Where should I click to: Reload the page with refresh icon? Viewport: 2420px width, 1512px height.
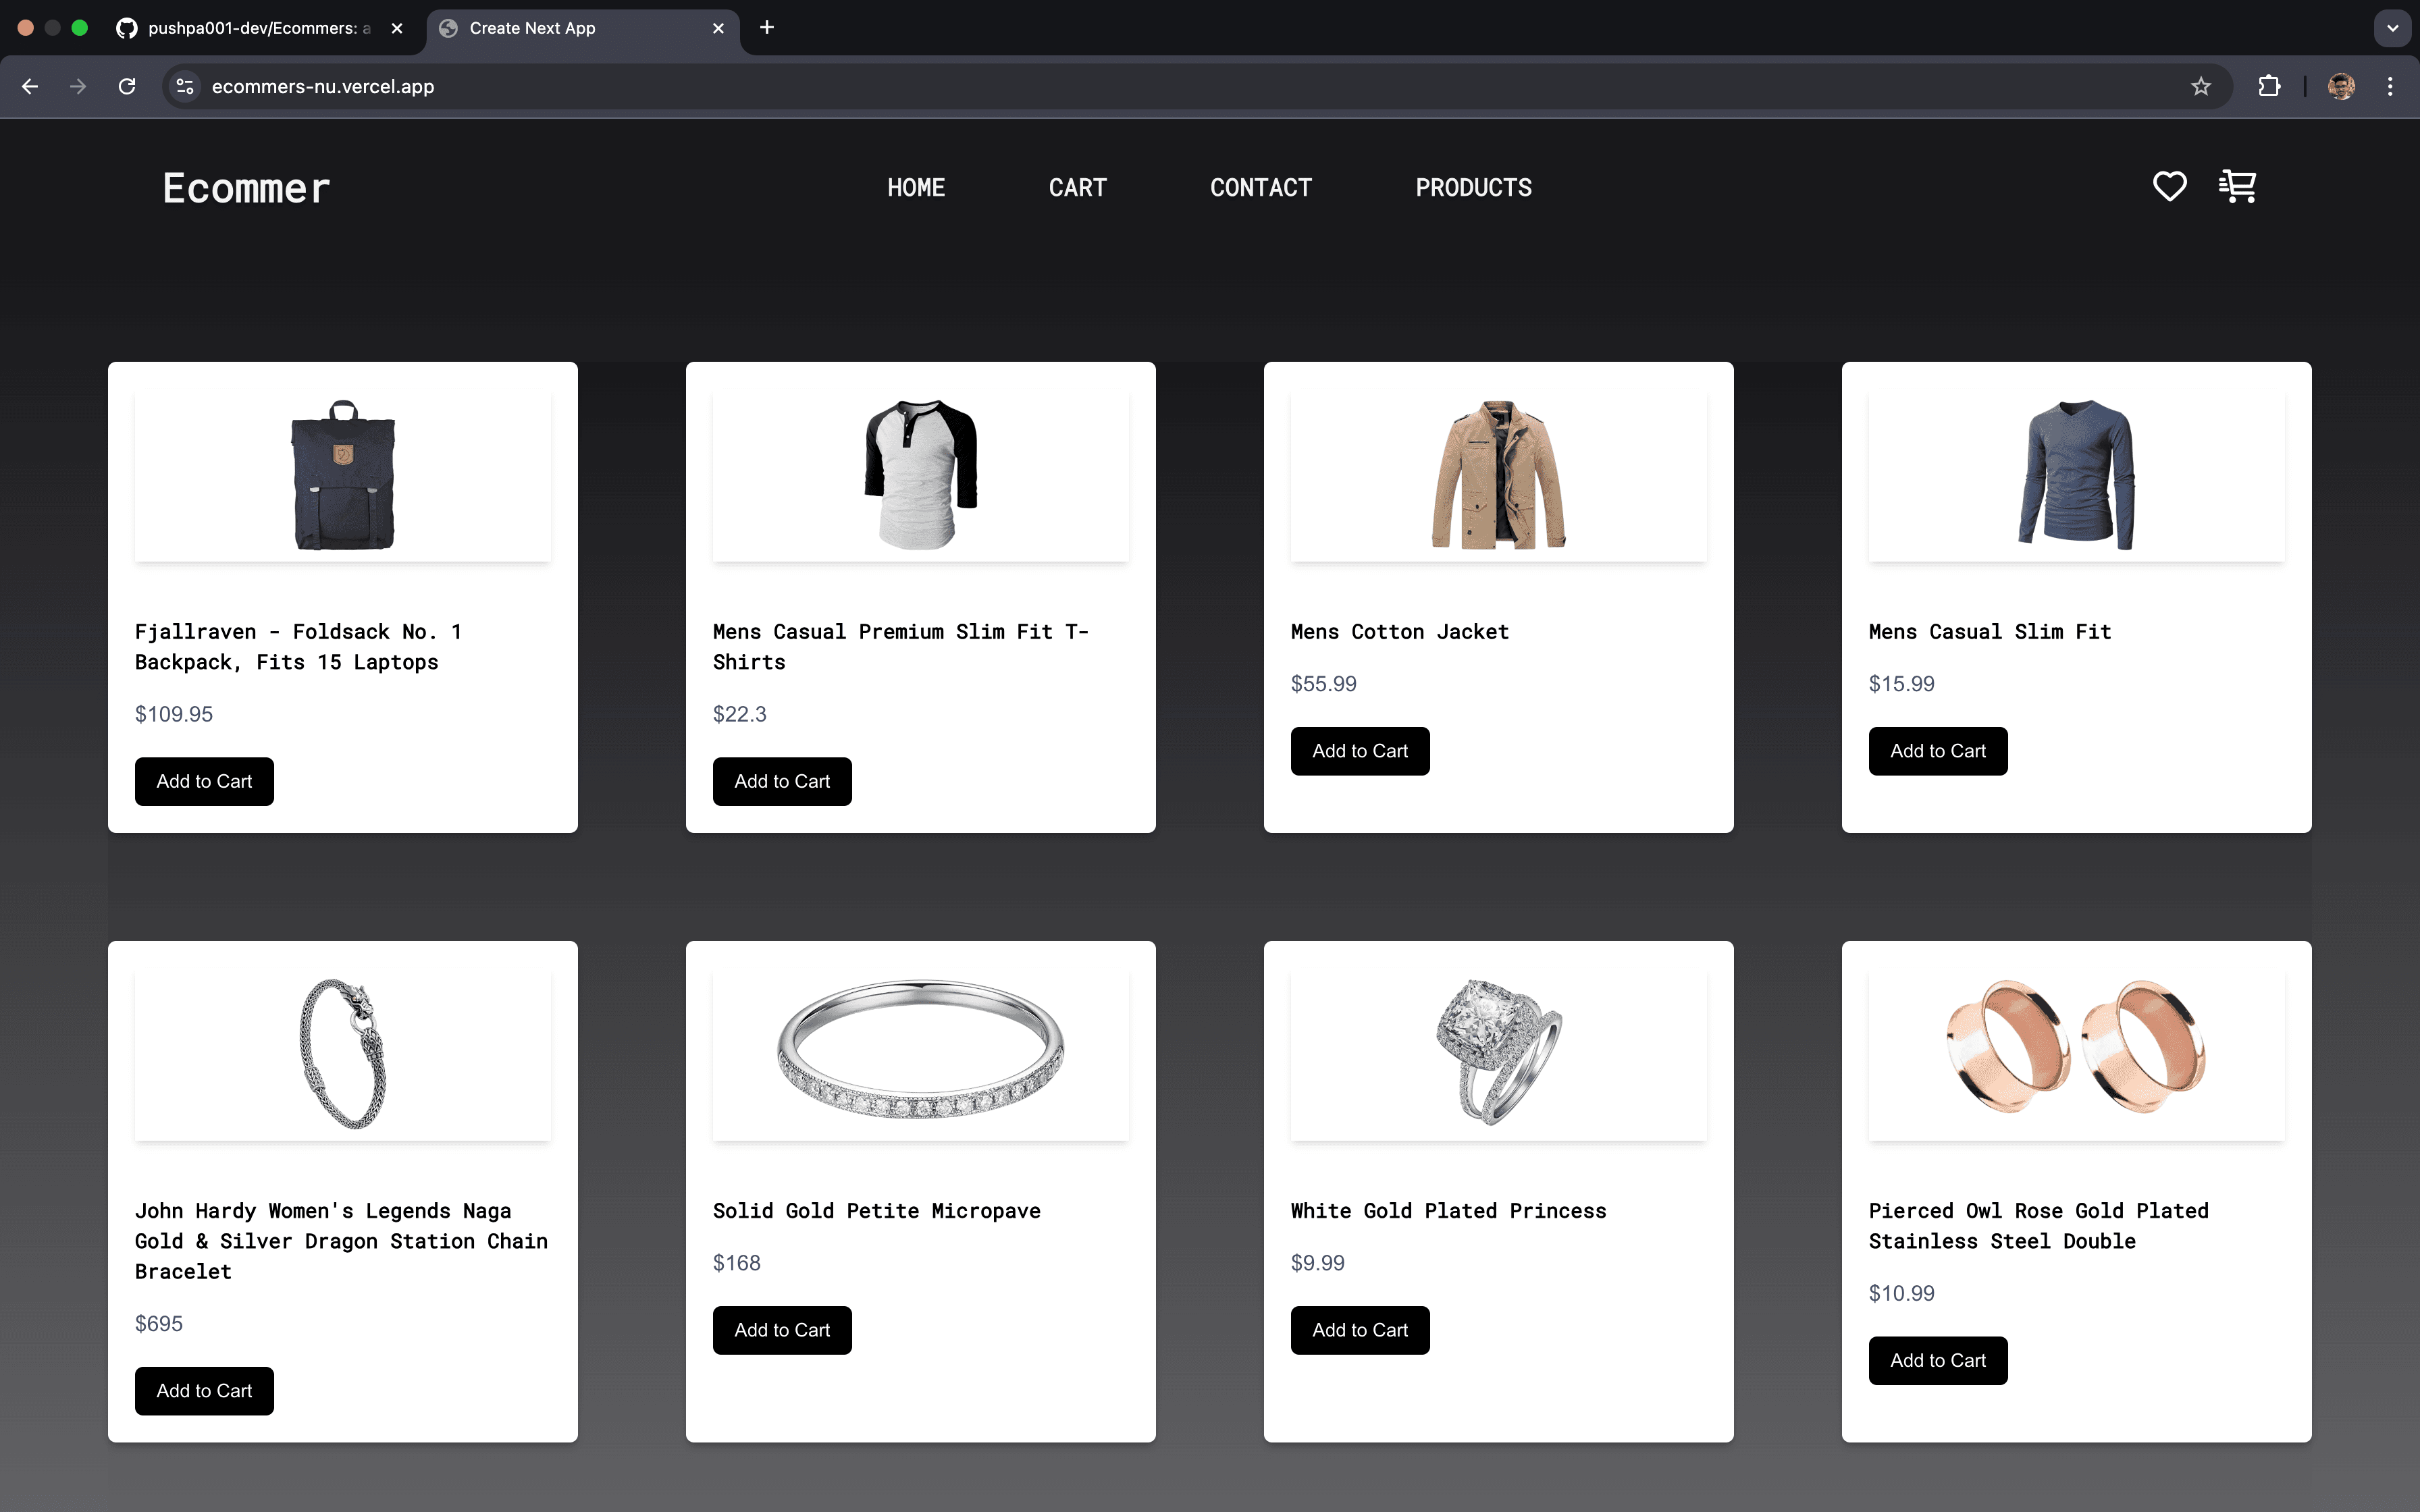(x=127, y=86)
